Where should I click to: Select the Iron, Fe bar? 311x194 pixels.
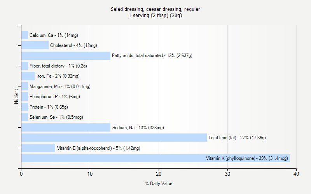[x=28, y=76]
